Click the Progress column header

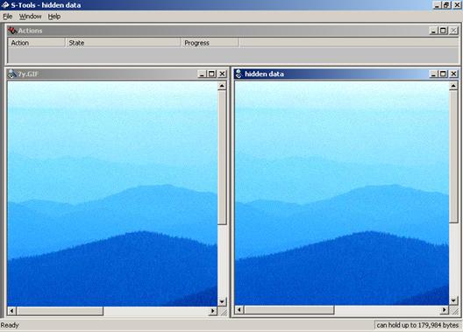click(x=210, y=43)
